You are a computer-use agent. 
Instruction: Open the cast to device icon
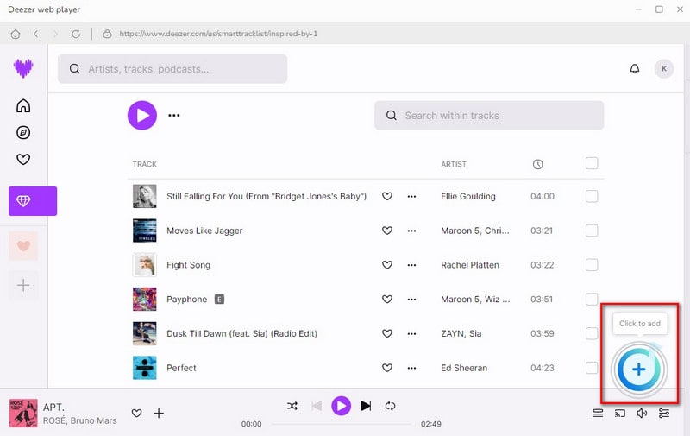[619, 413]
